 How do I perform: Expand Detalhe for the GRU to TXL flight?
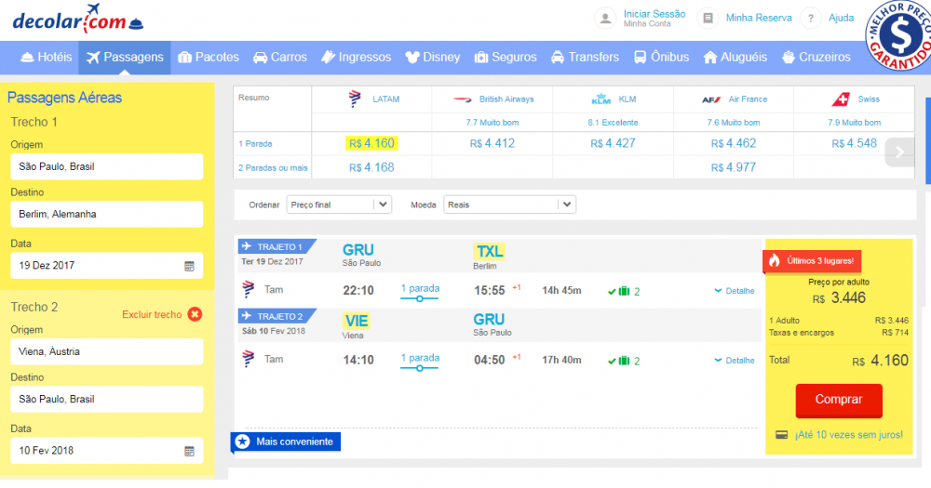point(734,291)
